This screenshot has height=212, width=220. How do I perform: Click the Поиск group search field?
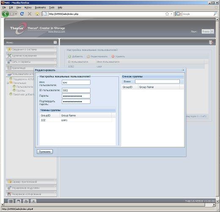click(x=157, y=81)
